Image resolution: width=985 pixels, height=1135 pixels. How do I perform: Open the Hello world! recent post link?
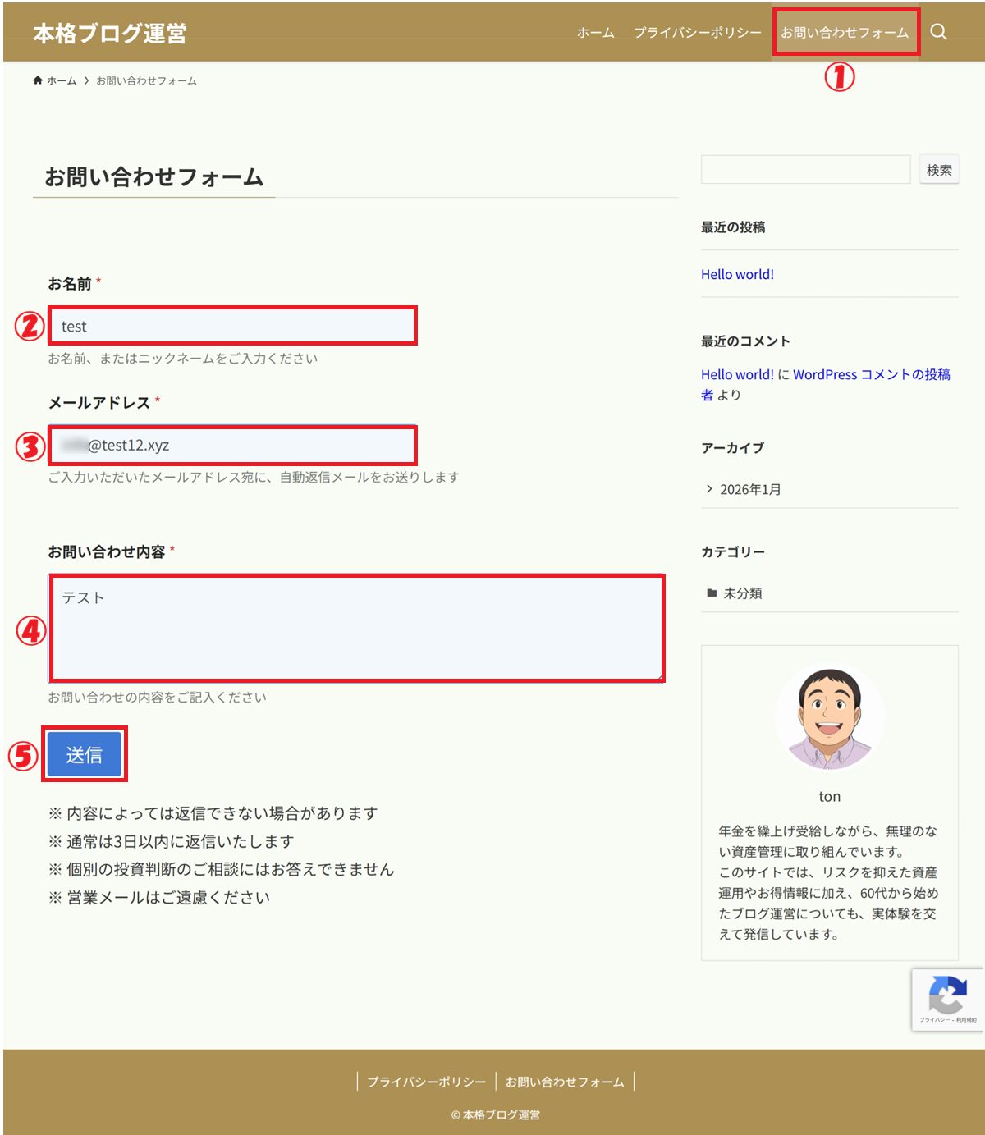coord(737,275)
